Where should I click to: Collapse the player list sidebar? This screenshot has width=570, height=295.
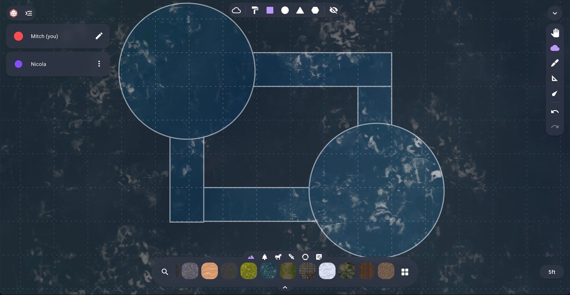[x=28, y=13]
